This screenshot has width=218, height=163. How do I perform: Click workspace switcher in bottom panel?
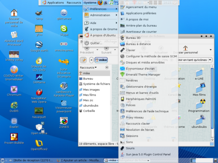[x=201, y=160]
